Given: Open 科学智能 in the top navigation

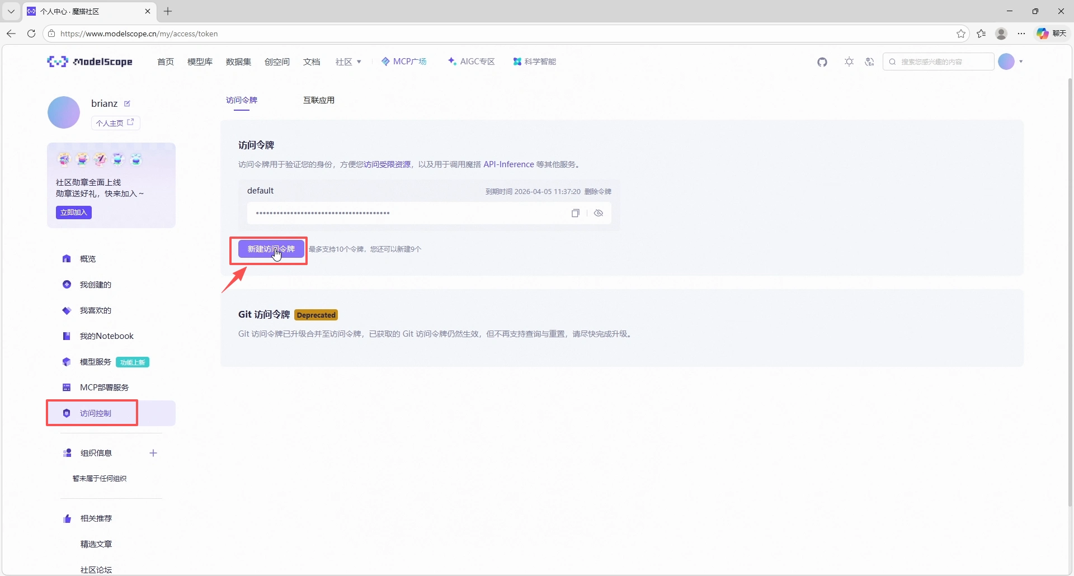Looking at the screenshot, I should (535, 62).
